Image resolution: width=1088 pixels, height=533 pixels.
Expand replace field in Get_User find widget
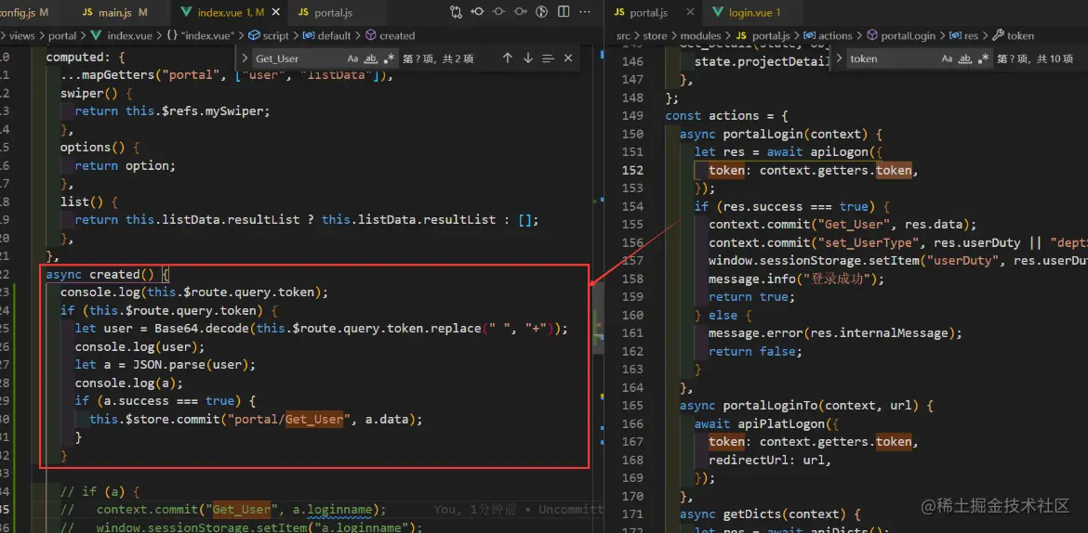pyautogui.click(x=245, y=58)
